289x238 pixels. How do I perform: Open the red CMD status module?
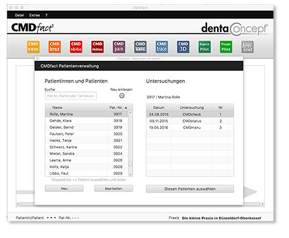(76, 47)
